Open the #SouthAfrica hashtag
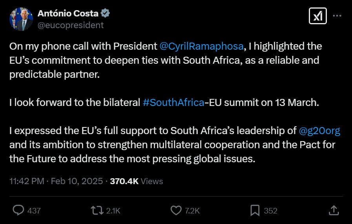Viewport: 352px width, 224px height. pyautogui.click(x=173, y=103)
